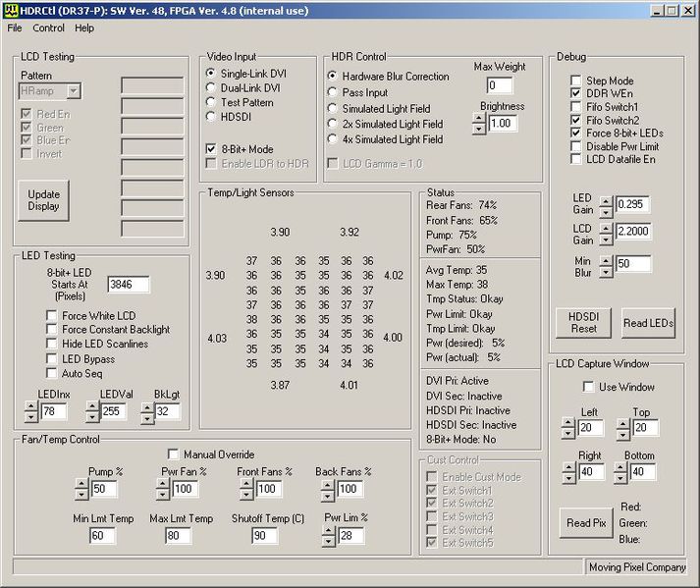The height and width of the screenshot is (588, 700).
Task: Enable Force White LCD option
Action: point(52,315)
